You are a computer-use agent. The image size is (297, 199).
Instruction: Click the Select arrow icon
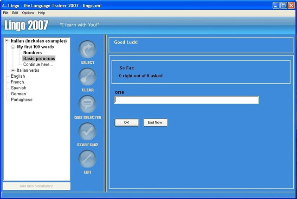87,49
